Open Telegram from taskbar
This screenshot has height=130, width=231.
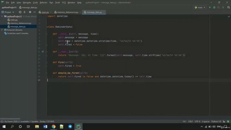[70, 127]
